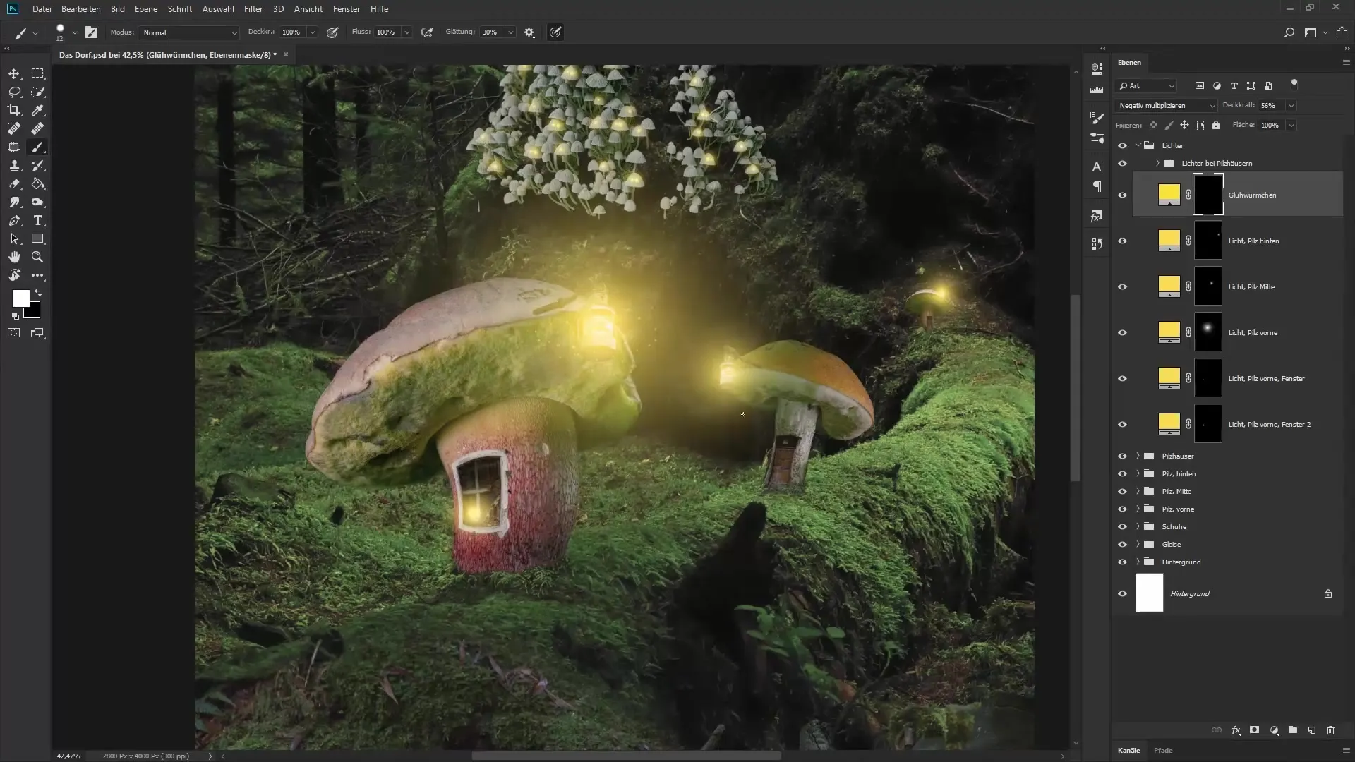Open the blend mode Negativ multiplizieren dropdown

tap(1166, 106)
